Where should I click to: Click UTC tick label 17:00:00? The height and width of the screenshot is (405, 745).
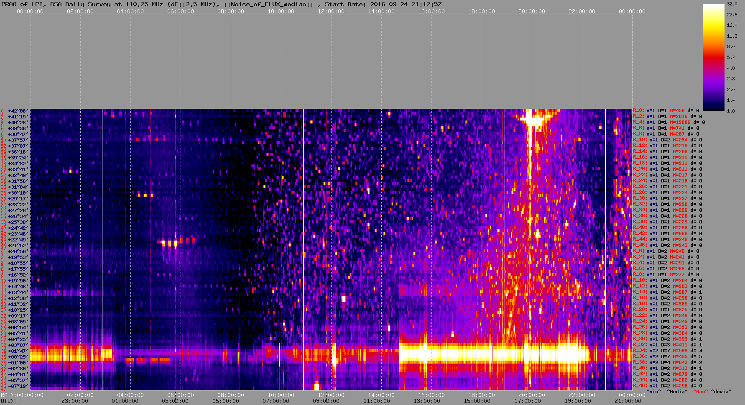tap(527, 401)
